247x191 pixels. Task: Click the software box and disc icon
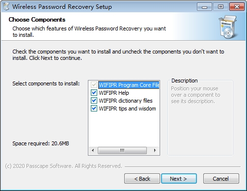point(228,27)
